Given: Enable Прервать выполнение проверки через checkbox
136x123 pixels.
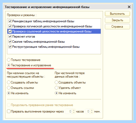Looking at the screenshot, I should [x=9, y=111].
